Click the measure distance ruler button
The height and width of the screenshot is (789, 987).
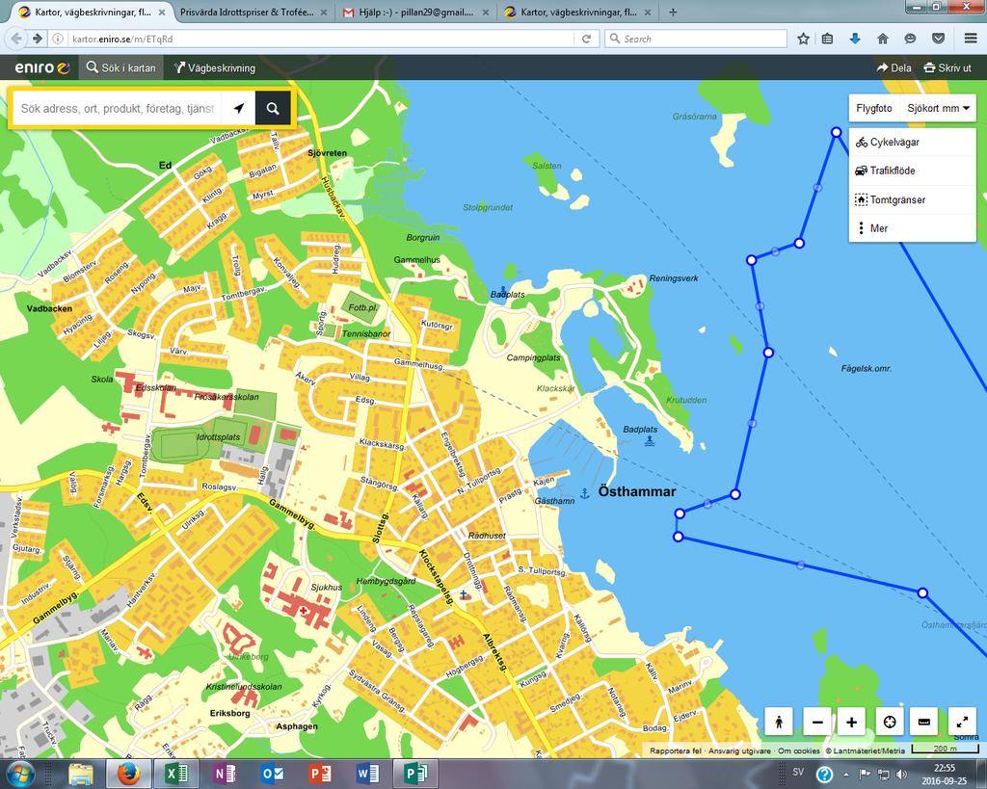[924, 722]
